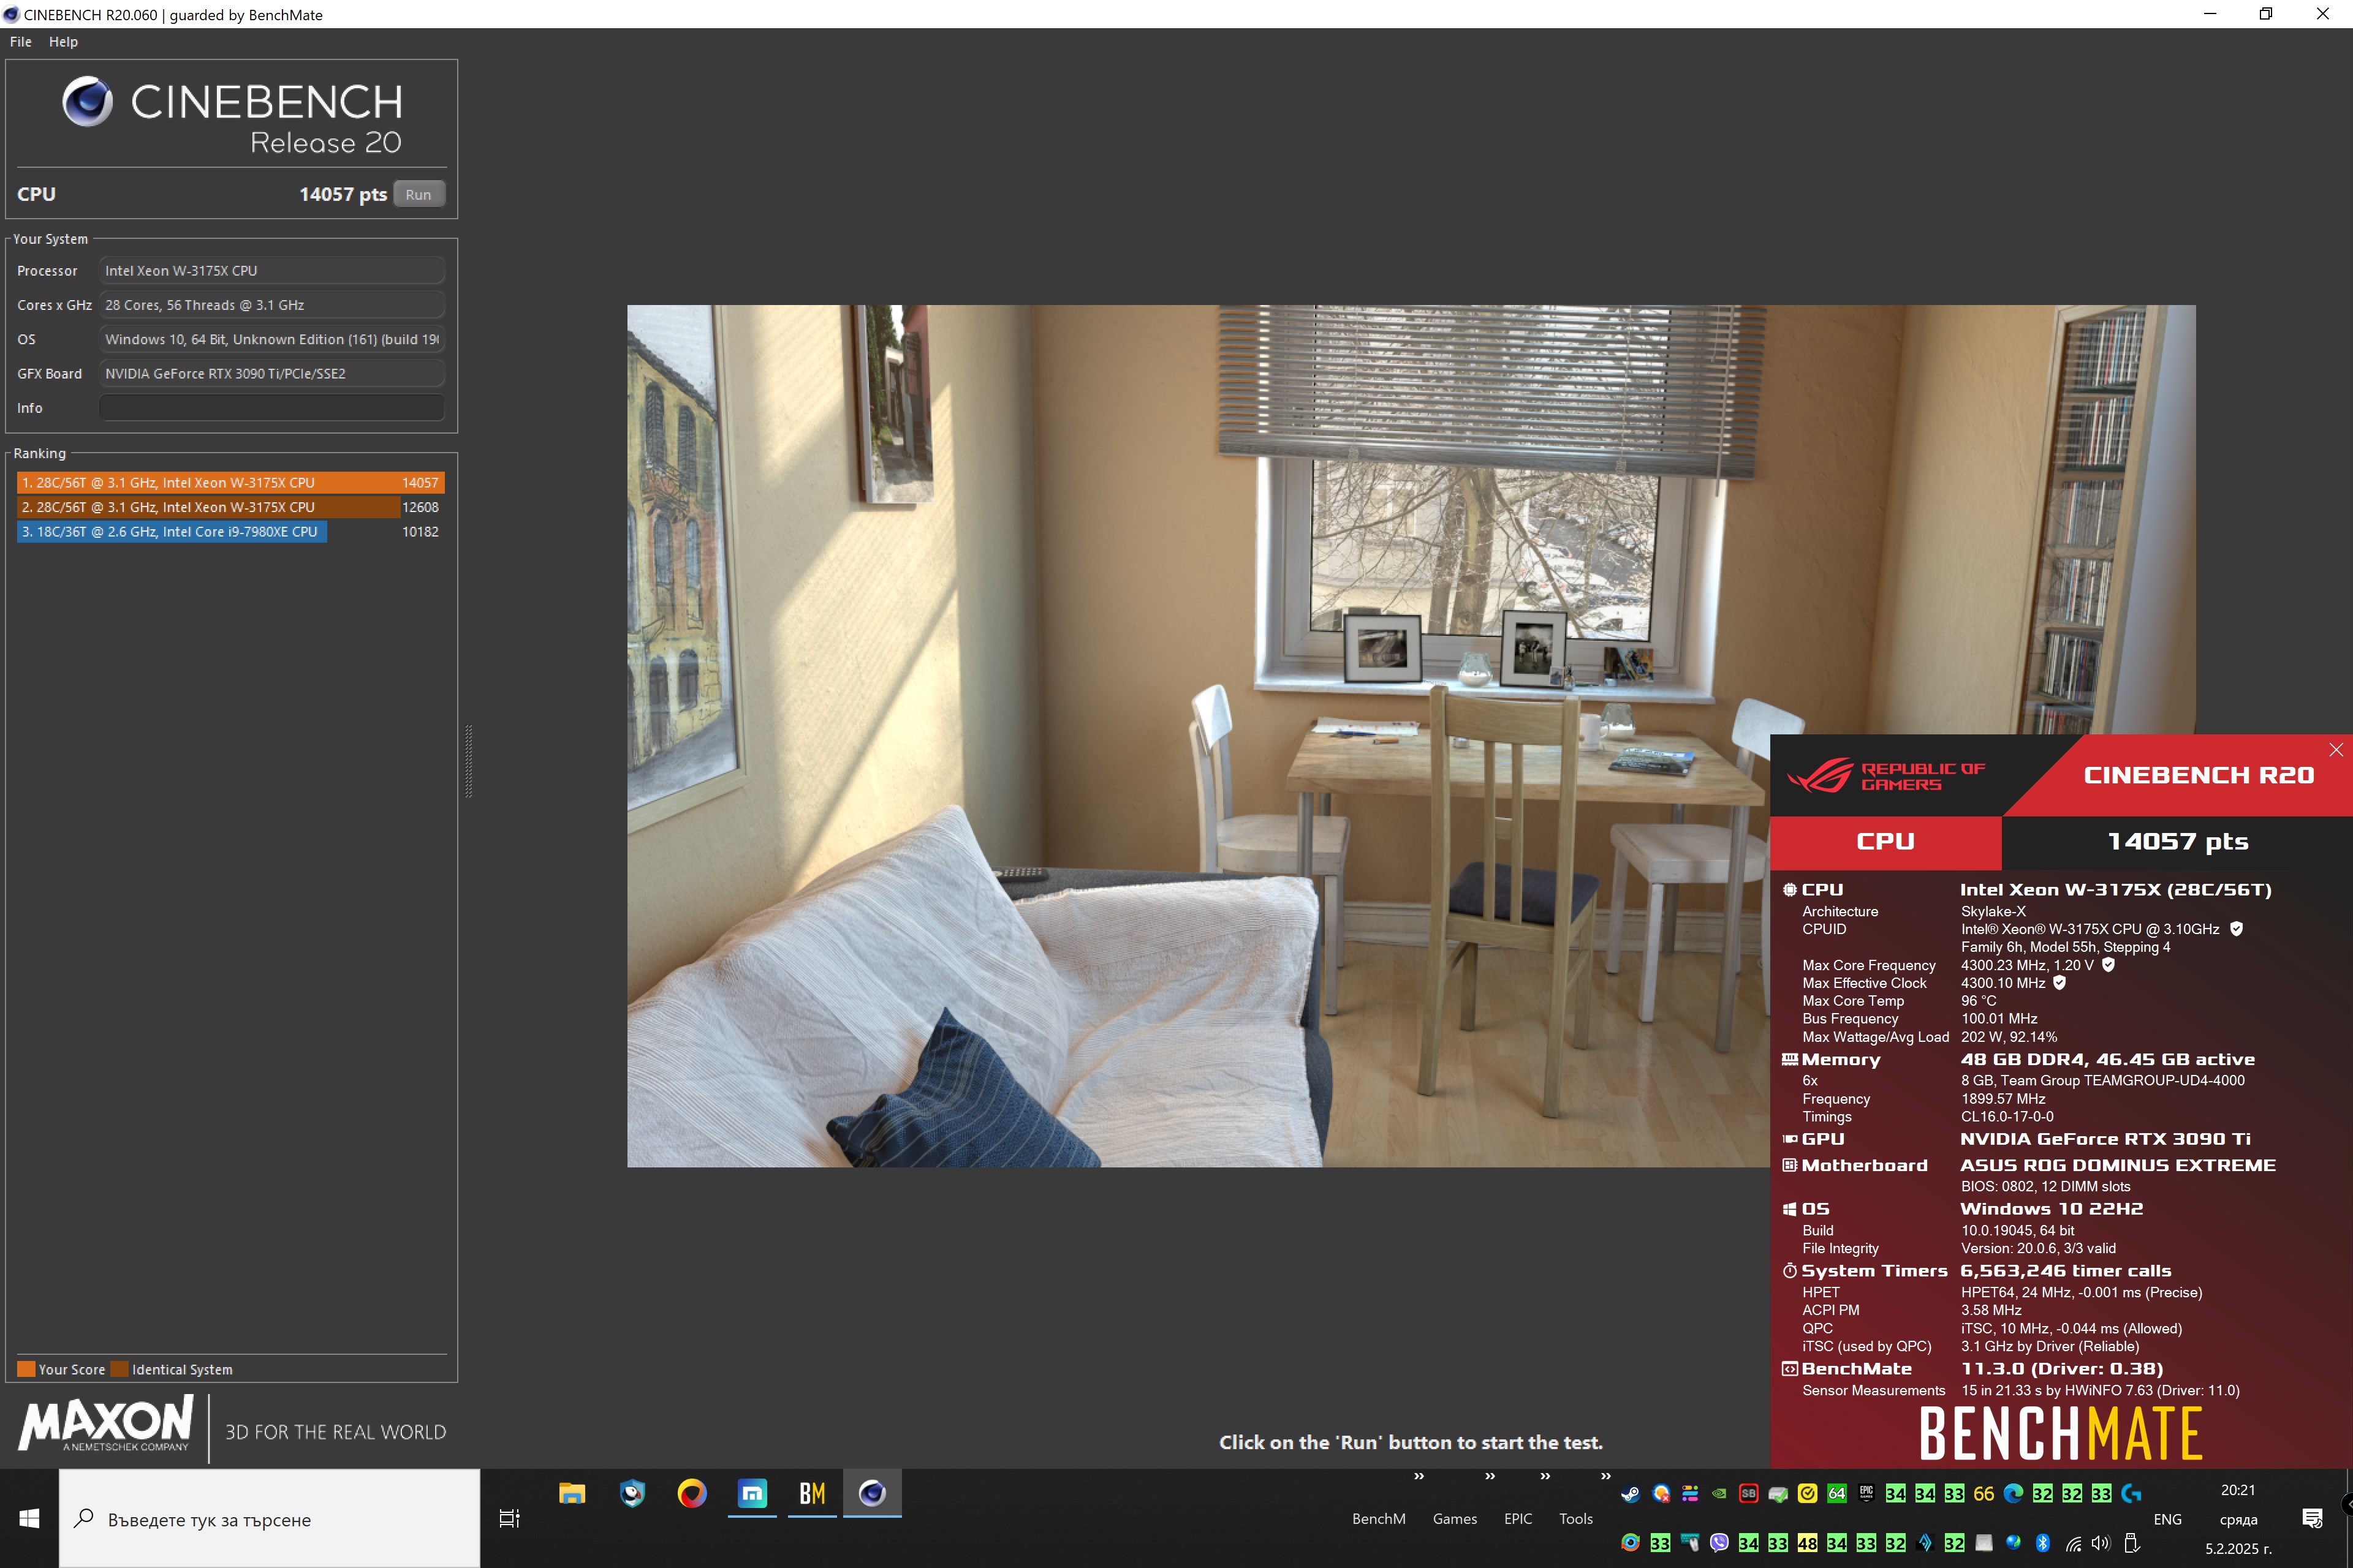Image resolution: width=2353 pixels, height=1568 pixels.
Task: Open the red-yellow circular browser icon on taskbar
Action: tap(692, 1494)
